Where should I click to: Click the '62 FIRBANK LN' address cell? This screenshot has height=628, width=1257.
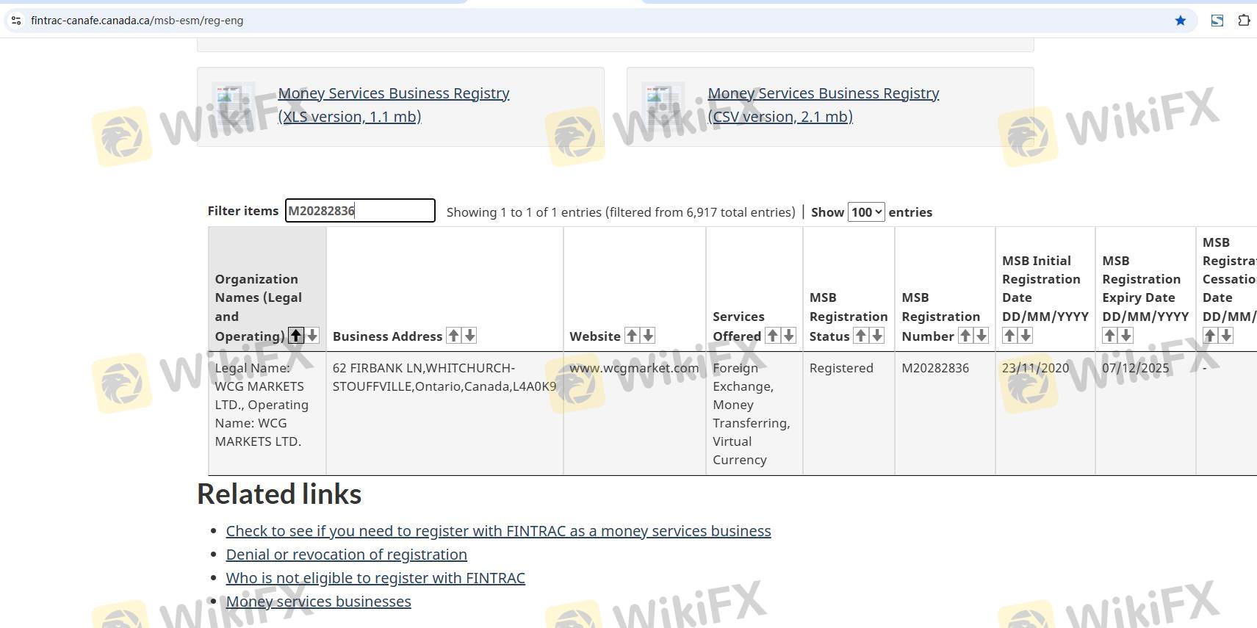coord(444,414)
